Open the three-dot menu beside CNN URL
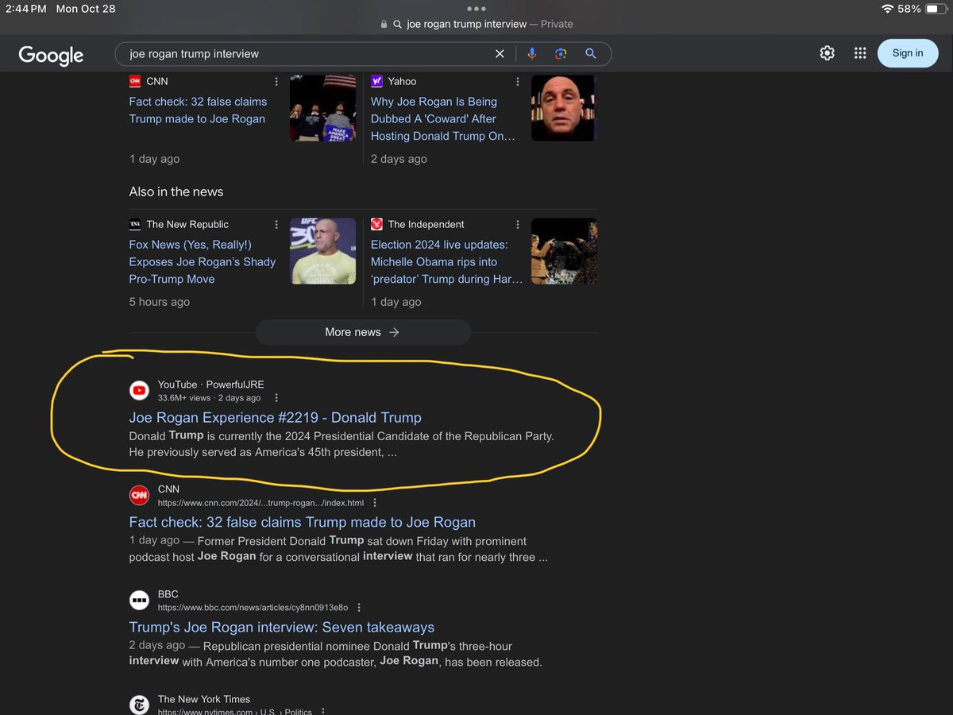The width and height of the screenshot is (953, 715). [375, 503]
